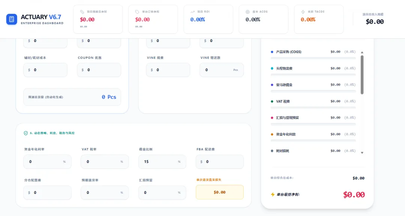Focus the VINE 规费 input field

[x=168, y=70]
